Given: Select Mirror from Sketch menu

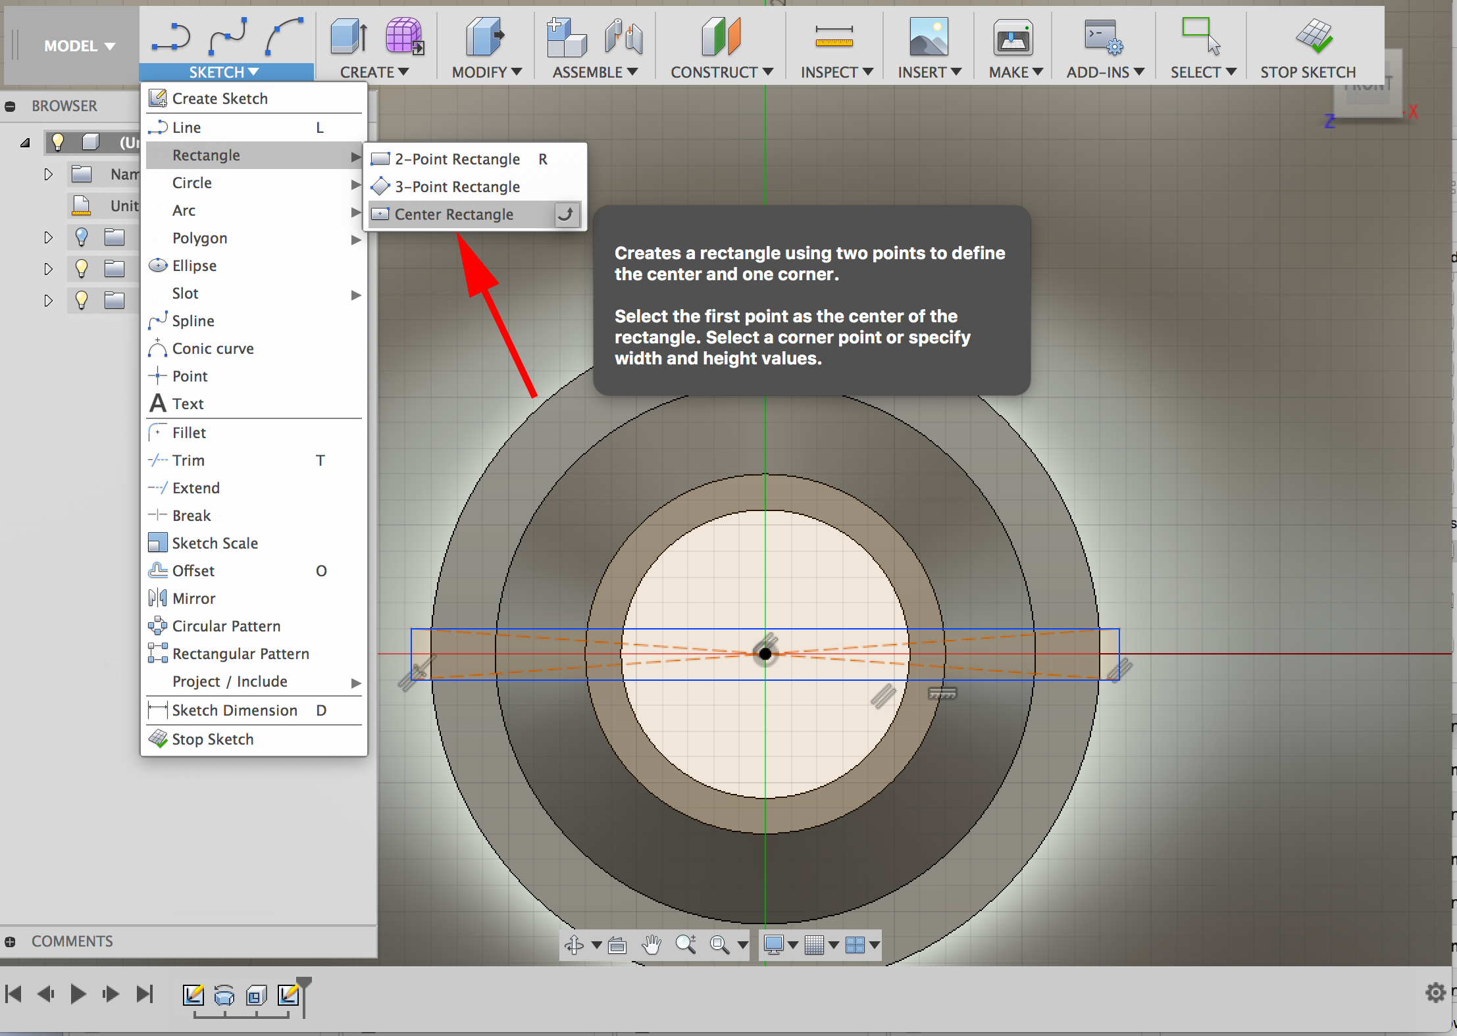Looking at the screenshot, I should coord(254,599).
